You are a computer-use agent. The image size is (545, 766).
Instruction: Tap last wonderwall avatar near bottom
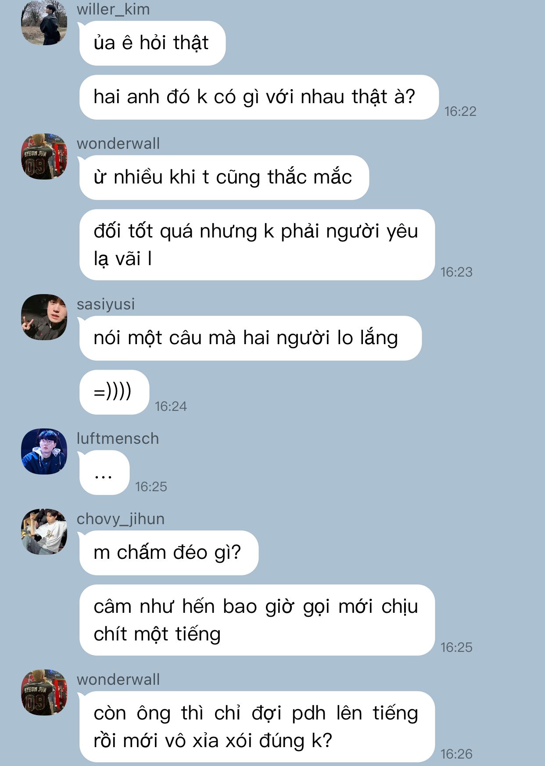(44, 692)
